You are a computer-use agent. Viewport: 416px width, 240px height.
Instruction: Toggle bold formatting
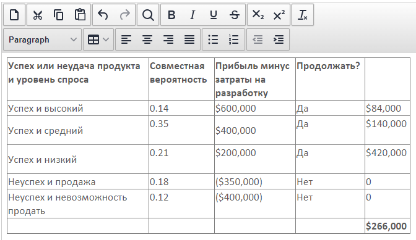(171, 15)
